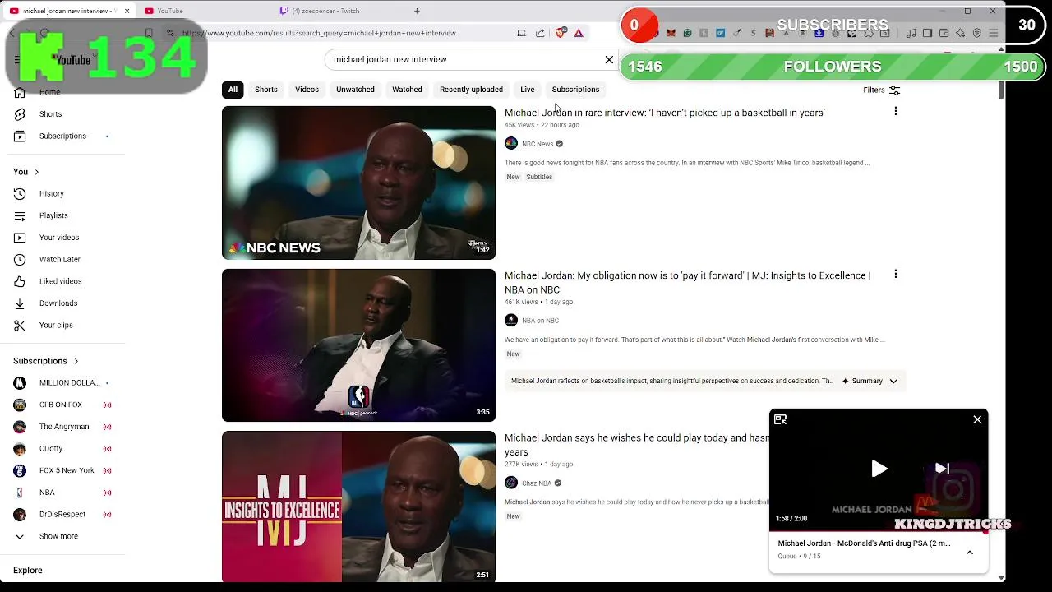The width and height of the screenshot is (1052, 592).
Task: Open more options for NBC News video
Action: tap(895, 111)
